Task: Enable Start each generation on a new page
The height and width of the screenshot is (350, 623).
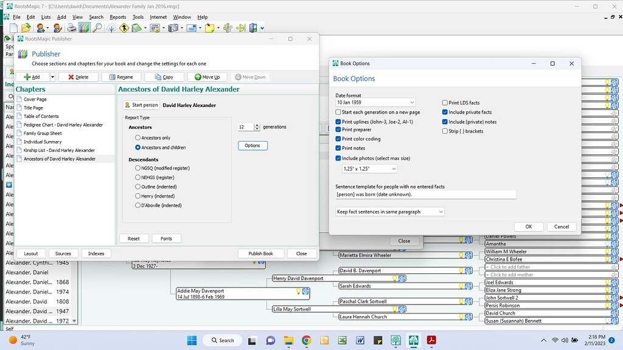Action: tap(338, 112)
